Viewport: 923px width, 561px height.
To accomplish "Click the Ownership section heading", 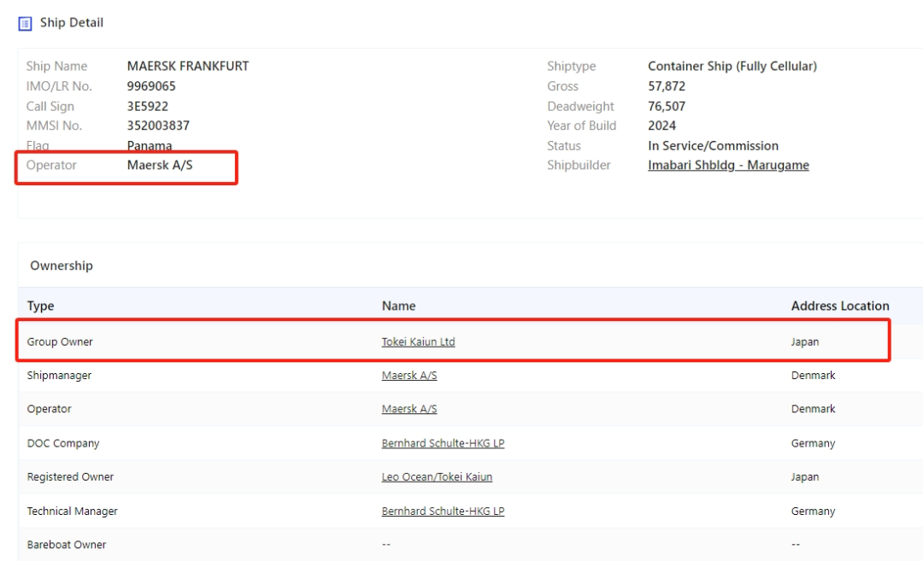I will 62,266.
